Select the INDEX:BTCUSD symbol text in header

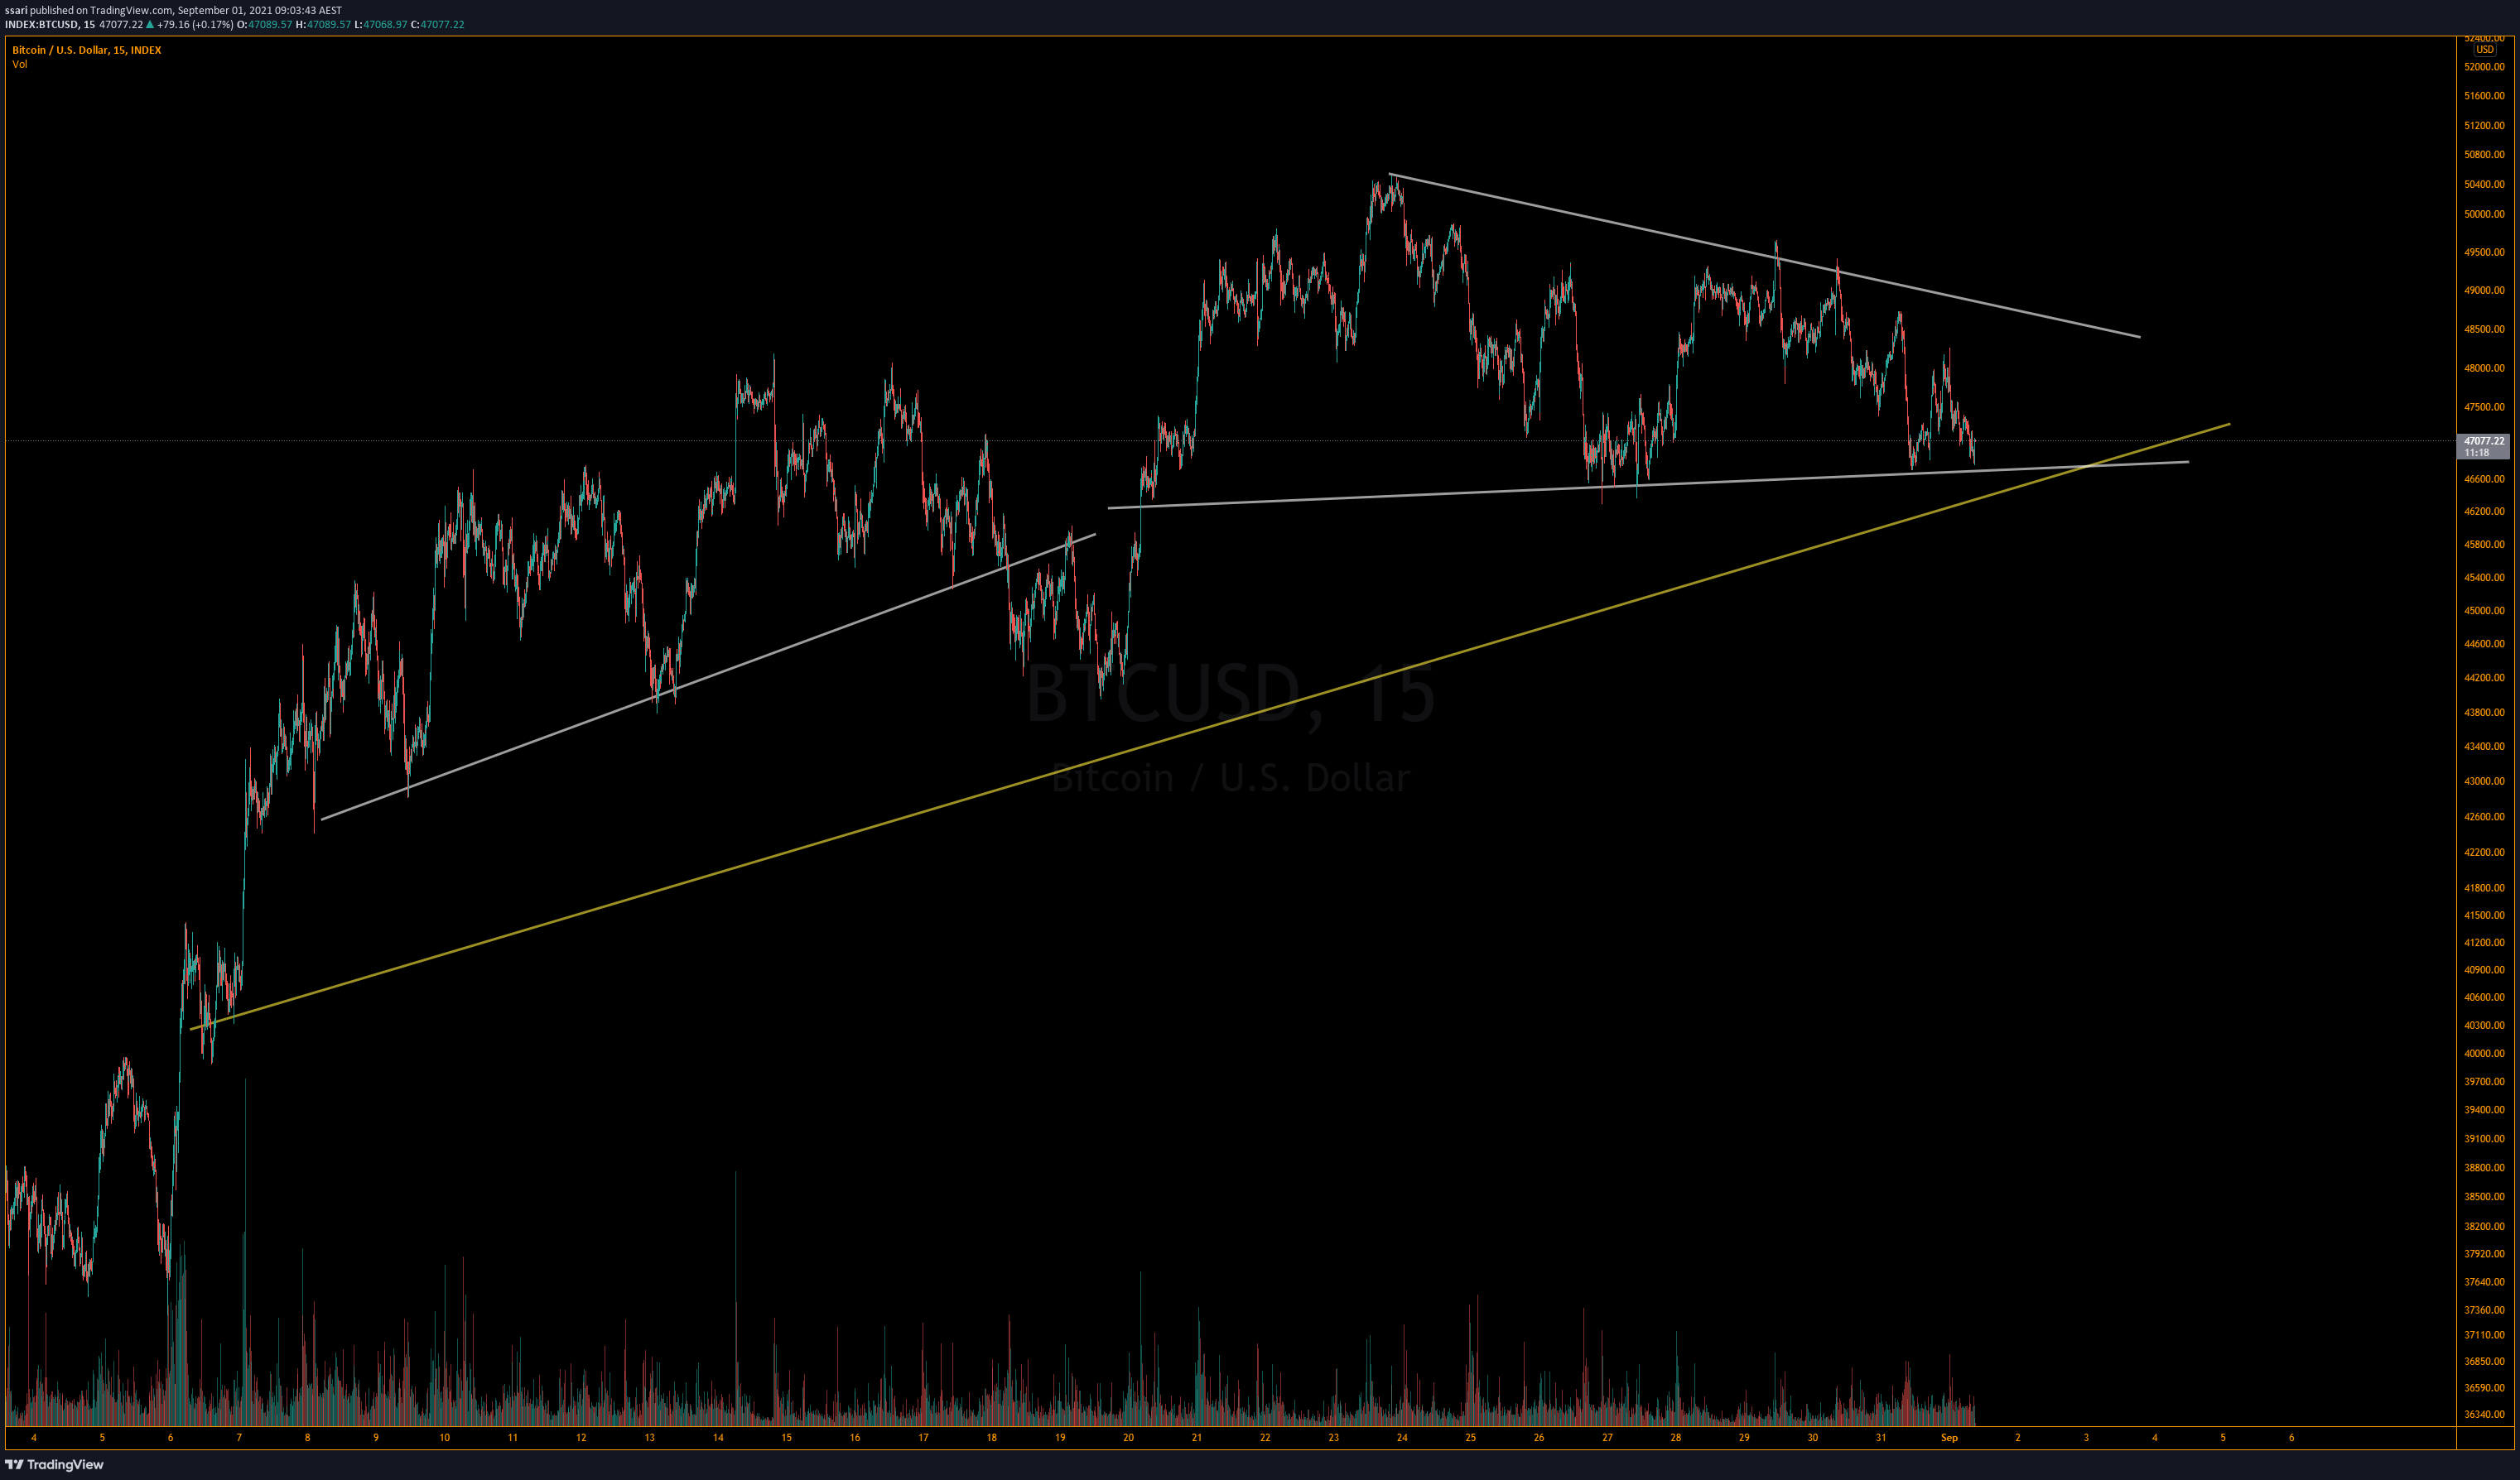click(42, 24)
